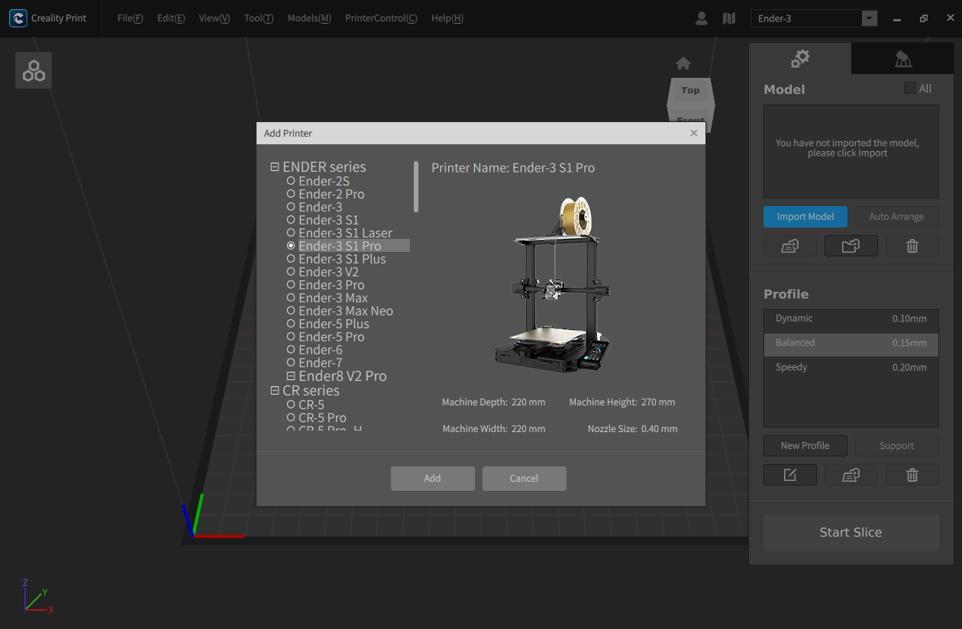Switch to the gear settings tab
The width and height of the screenshot is (962, 629).
pos(800,58)
